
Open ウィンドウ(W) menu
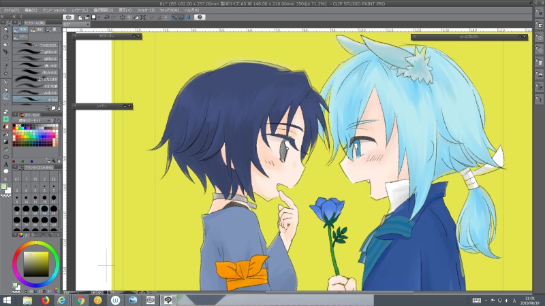169,10
